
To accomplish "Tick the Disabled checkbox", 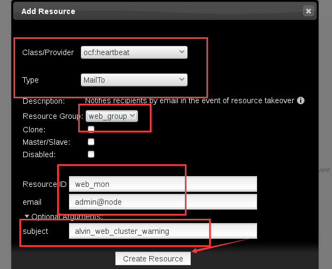I will (91, 154).
